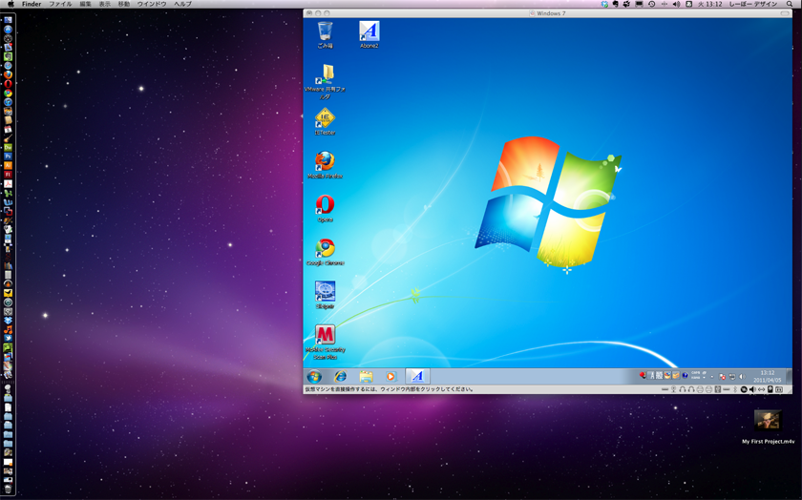Click the menu bar clock 火 13:12
Viewport: 802px width, 500px height.
pos(709,4)
